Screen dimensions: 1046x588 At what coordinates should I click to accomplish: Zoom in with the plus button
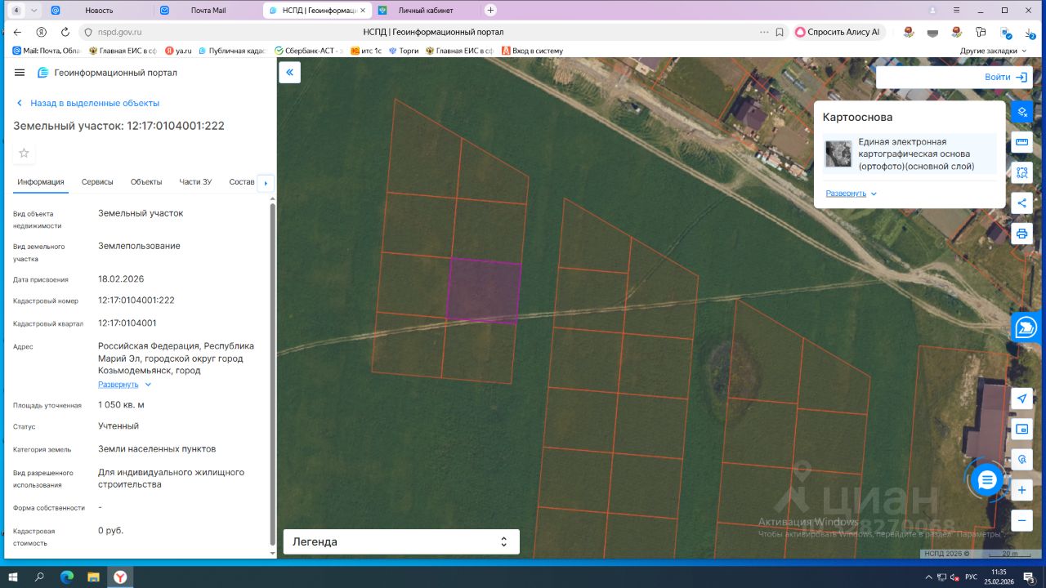(x=1021, y=490)
